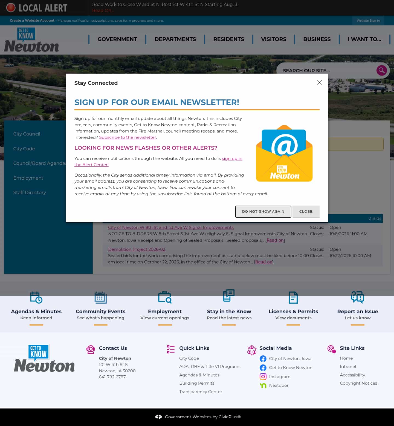Open the Departments menu
Image resolution: width=394 pixels, height=426 pixels.
pos(175,39)
